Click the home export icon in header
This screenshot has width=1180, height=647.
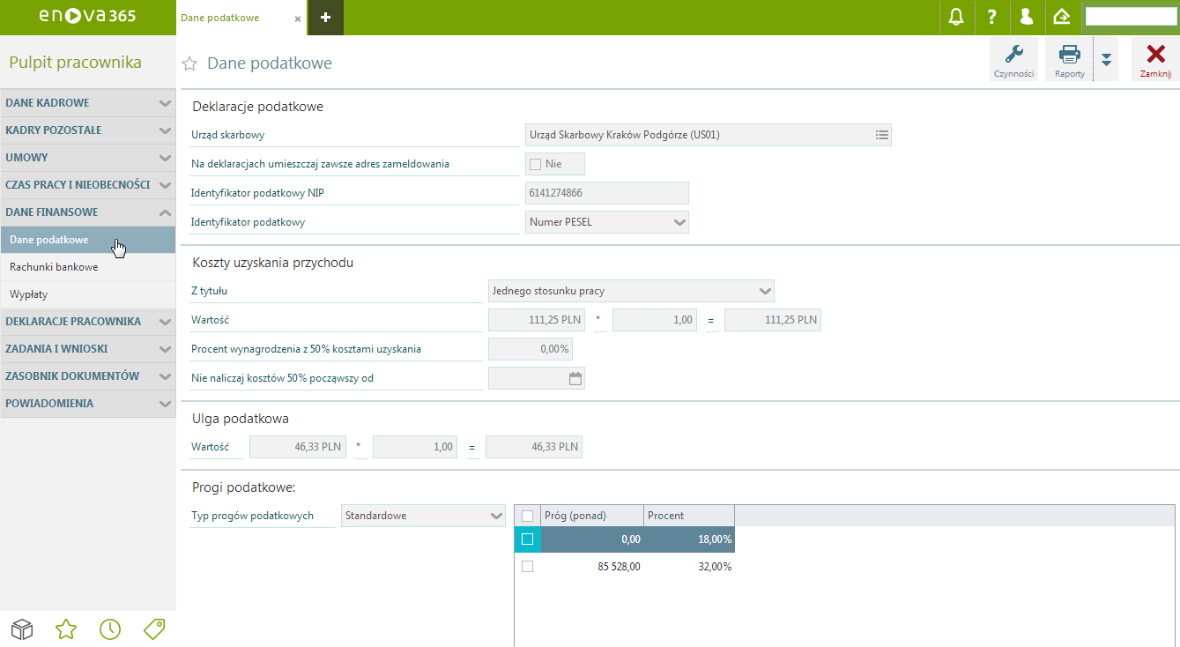click(x=1061, y=17)
